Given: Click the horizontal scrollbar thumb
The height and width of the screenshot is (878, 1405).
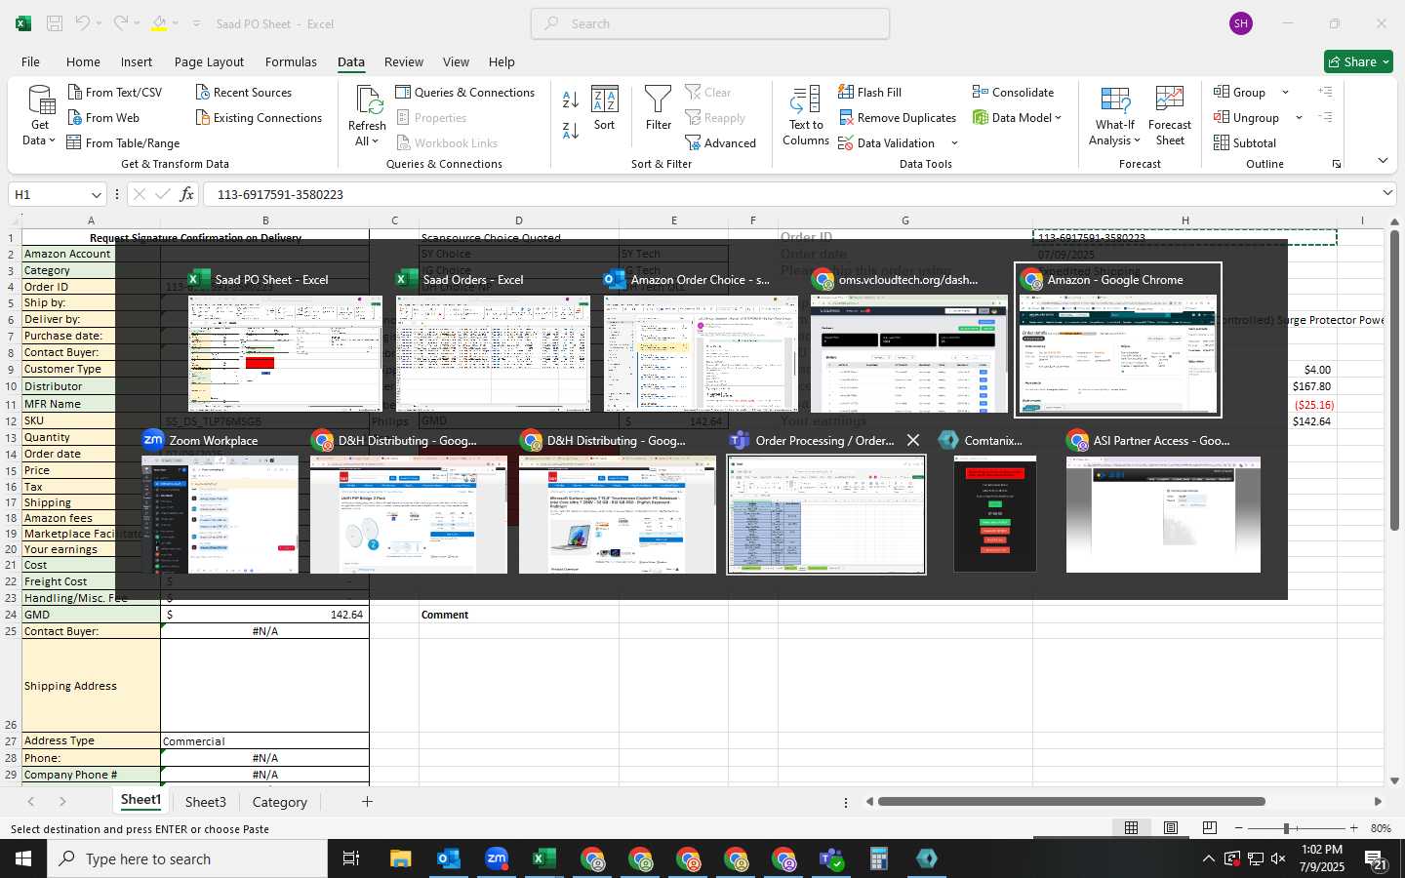Looking at the screenshot, I should [x=1071, y=801].
